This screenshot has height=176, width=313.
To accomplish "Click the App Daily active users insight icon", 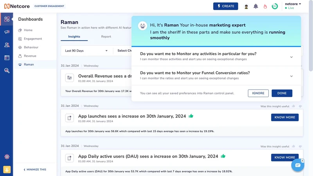I will 70,158.
